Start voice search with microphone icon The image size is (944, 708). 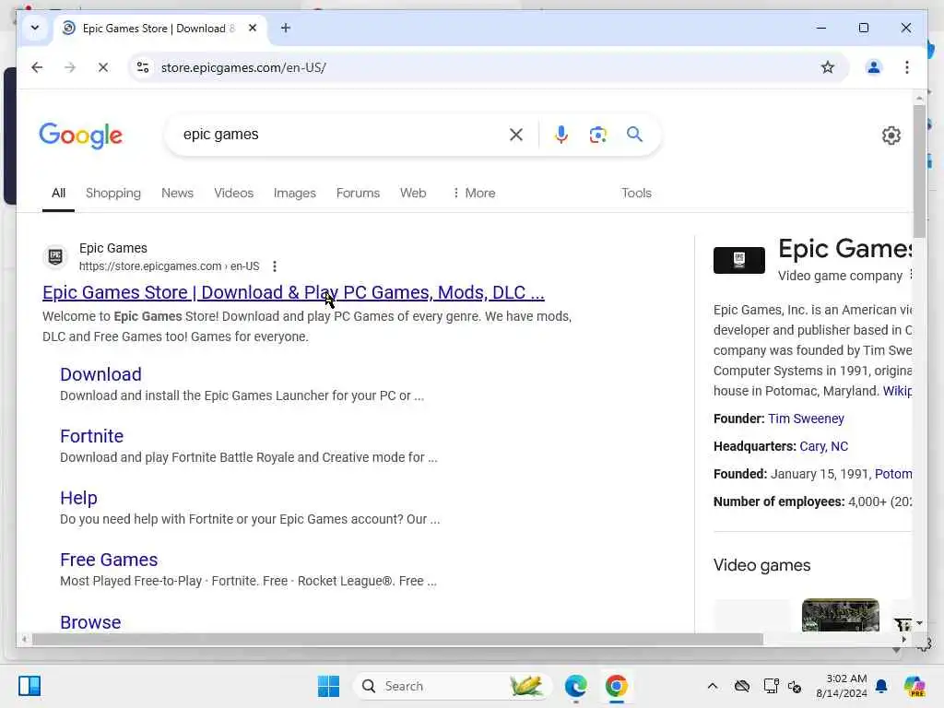(561, 135)
